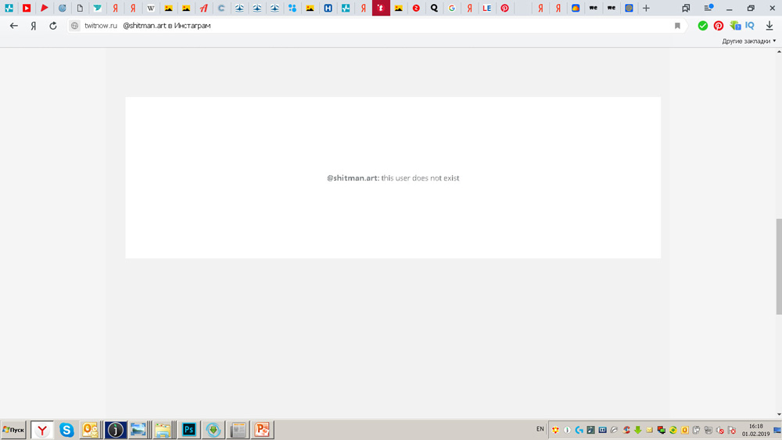Click the IQ extension icon
Image resolution: width=782 pixels, height=440 pixels.
tap(750, 26)
